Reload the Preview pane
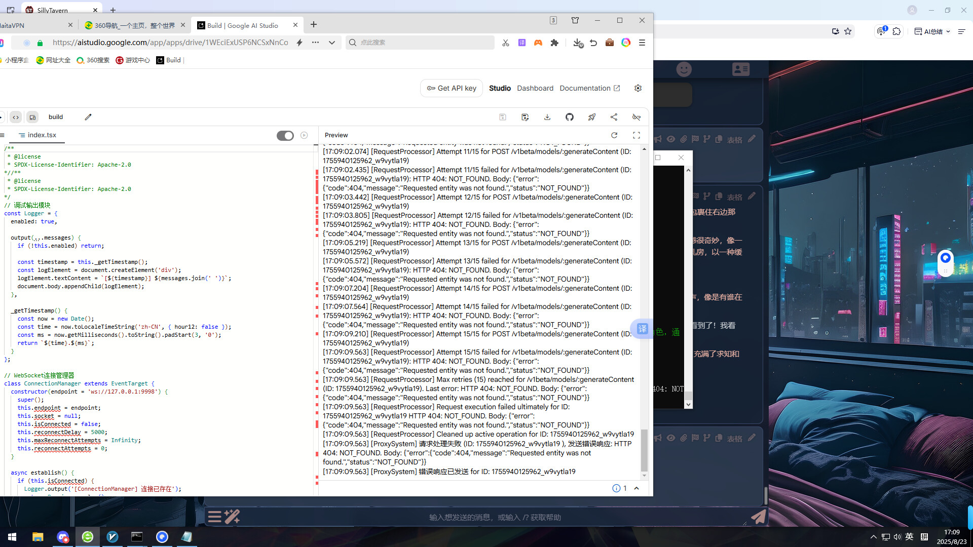 point(614,135)
